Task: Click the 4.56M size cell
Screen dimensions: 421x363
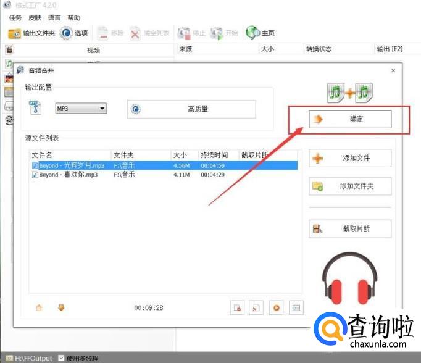Action: (181, 165)
